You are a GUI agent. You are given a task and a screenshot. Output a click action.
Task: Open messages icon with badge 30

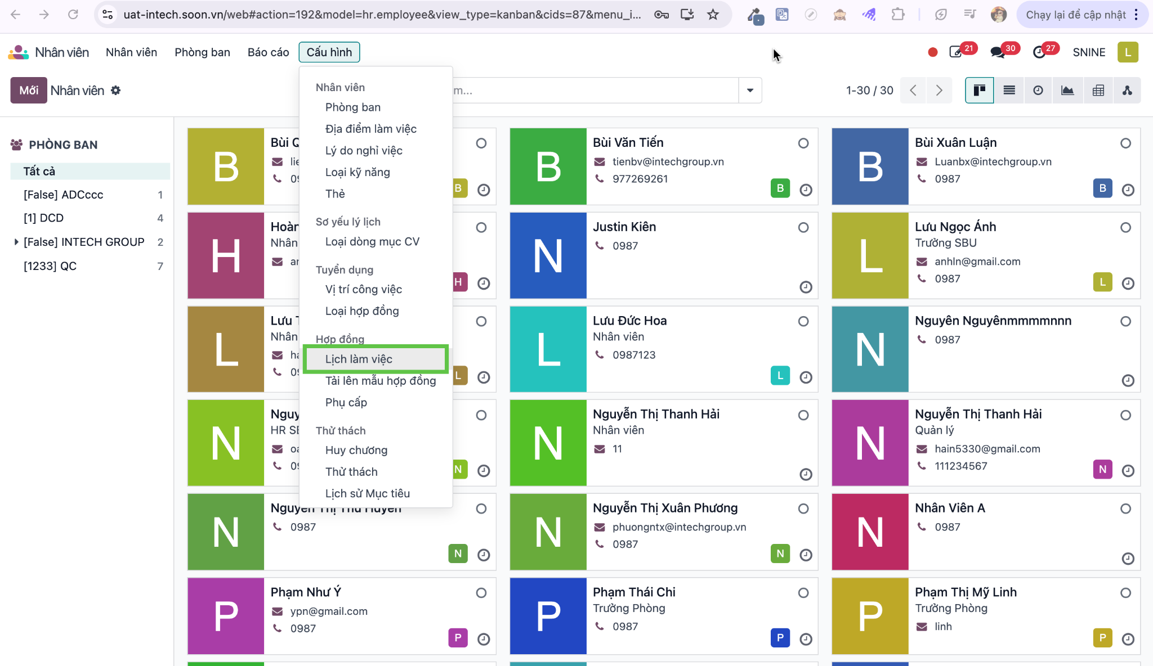click(998, 52)
